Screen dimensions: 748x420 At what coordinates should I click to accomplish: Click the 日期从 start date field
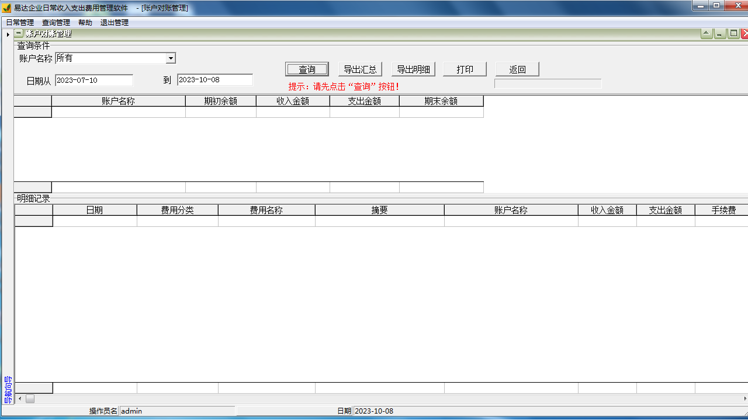94,80
